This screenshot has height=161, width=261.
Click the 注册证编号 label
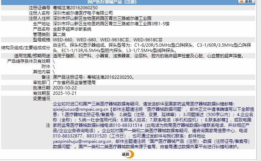coord(39,8)
